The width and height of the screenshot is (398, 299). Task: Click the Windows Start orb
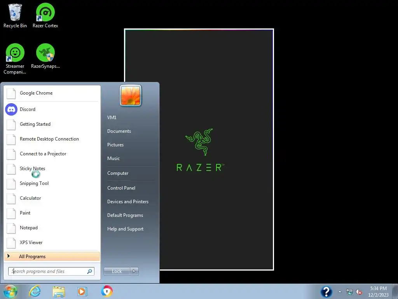coord(10,291)
